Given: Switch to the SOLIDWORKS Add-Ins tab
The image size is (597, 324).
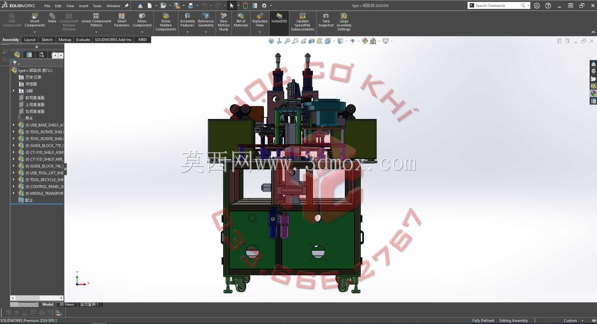Looking at the screenshot, I should 113,39.
